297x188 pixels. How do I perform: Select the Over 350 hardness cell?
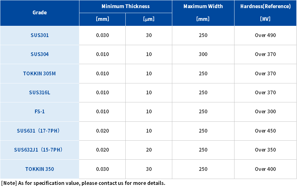pyautogui.click(x=265, y=150)
